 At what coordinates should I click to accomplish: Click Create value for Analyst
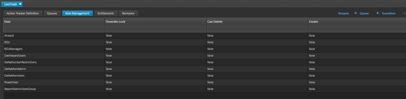(x=312, y=35)
